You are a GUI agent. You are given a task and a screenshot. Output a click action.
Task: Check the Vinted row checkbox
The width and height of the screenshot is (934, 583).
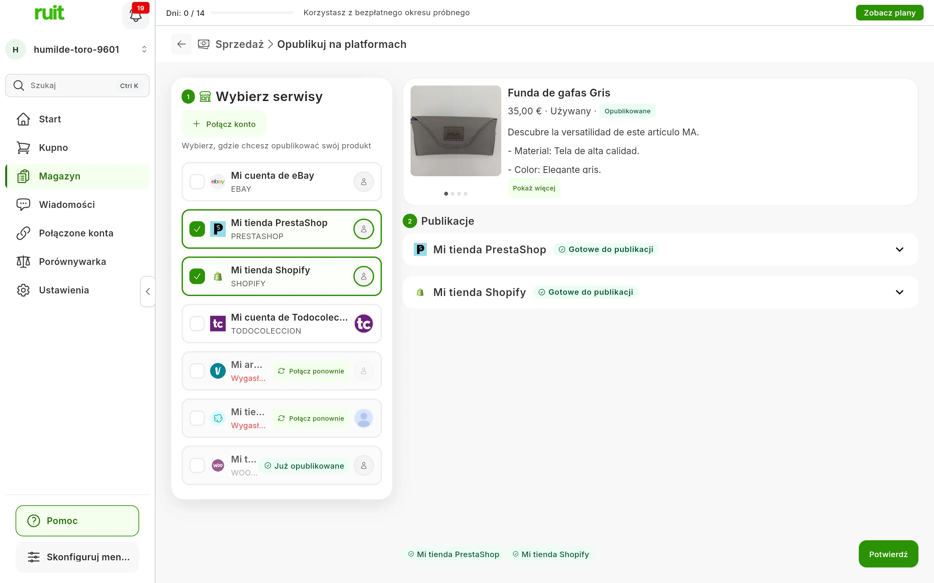[x=197, y=371]
